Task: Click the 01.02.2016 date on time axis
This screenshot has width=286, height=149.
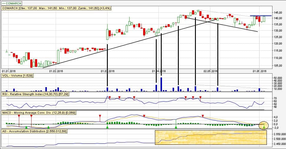Action: coord(56,71)
